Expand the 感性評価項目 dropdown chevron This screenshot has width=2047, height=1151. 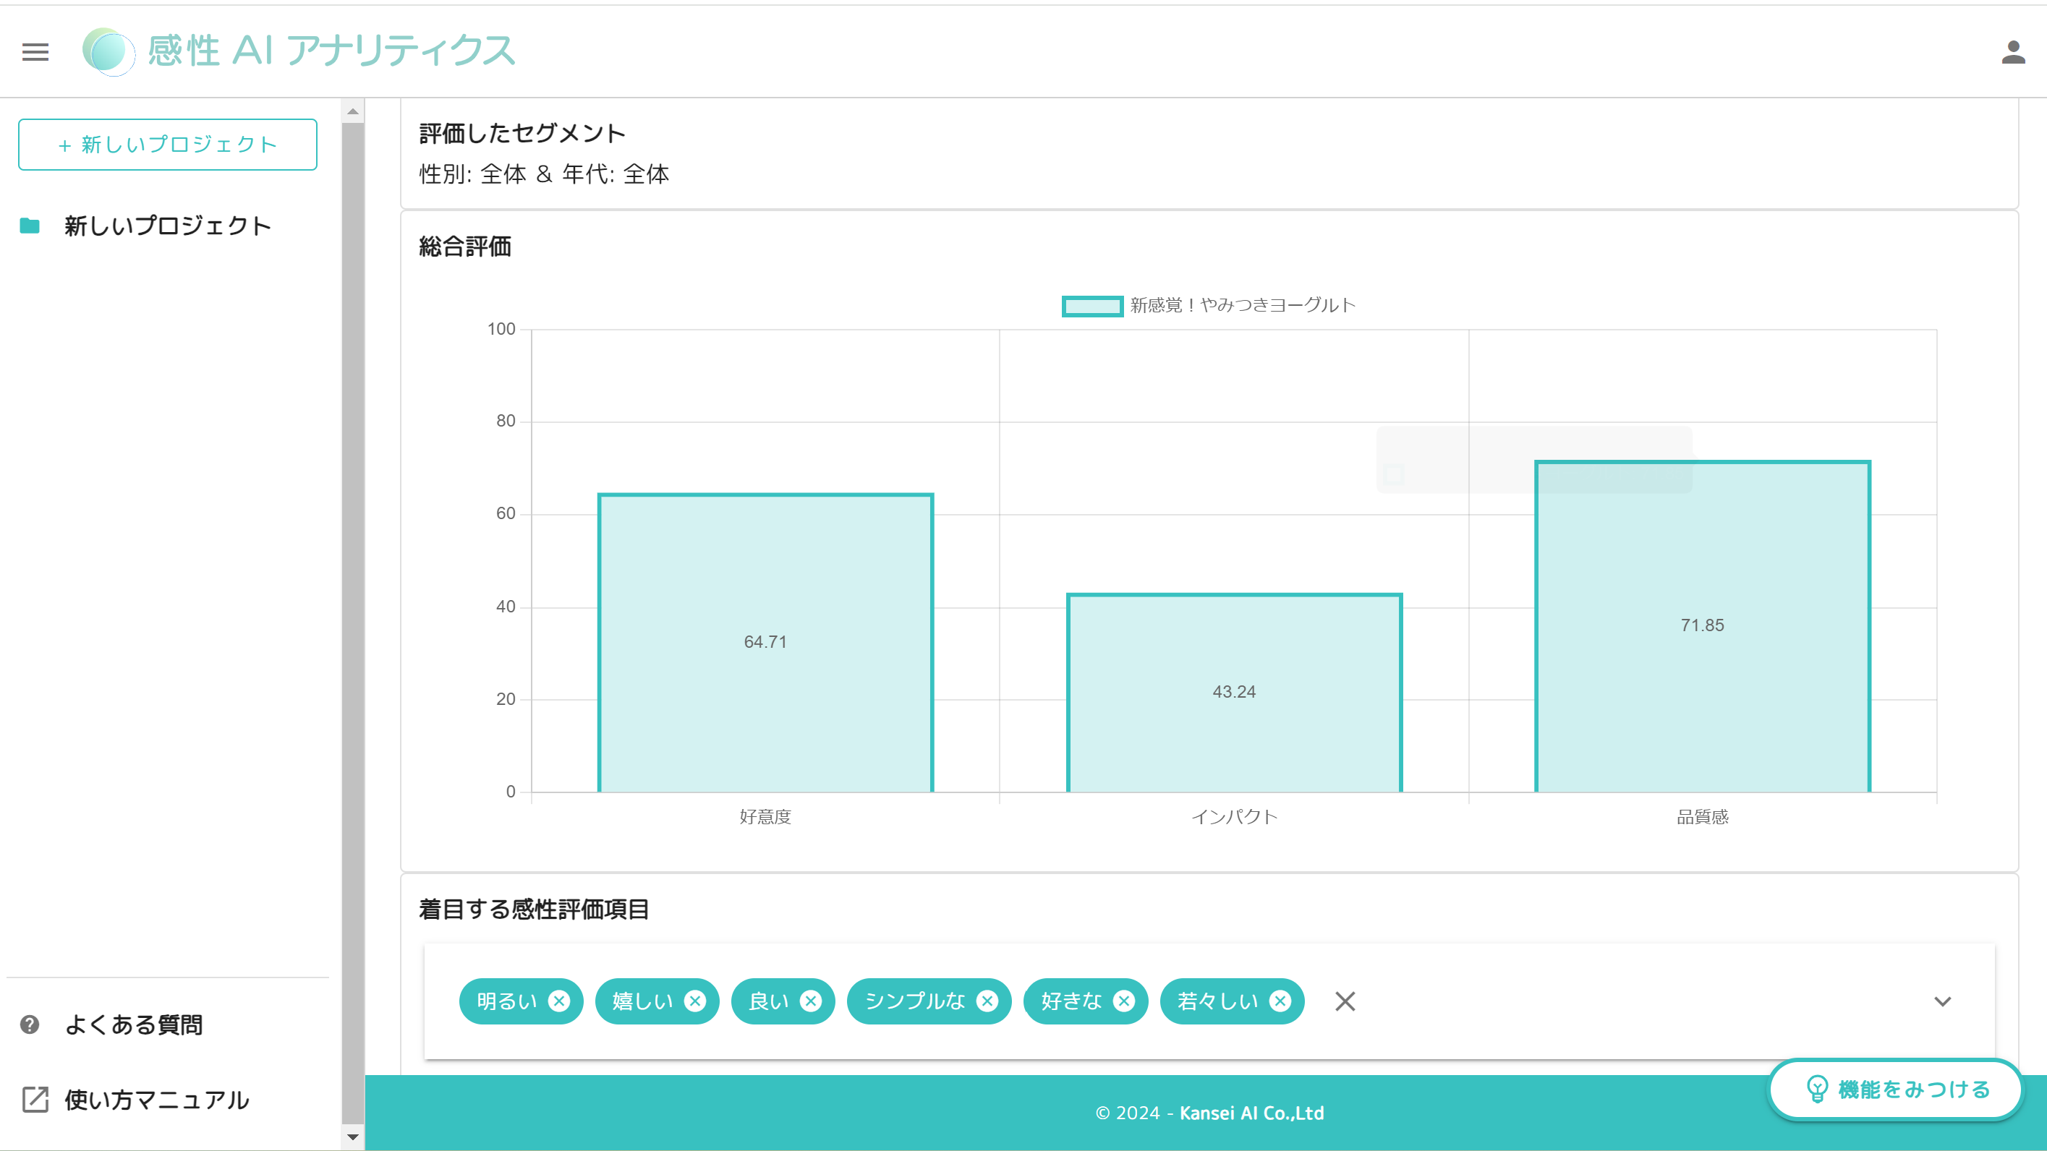pyautogui.click(x=1942, y=1001)
